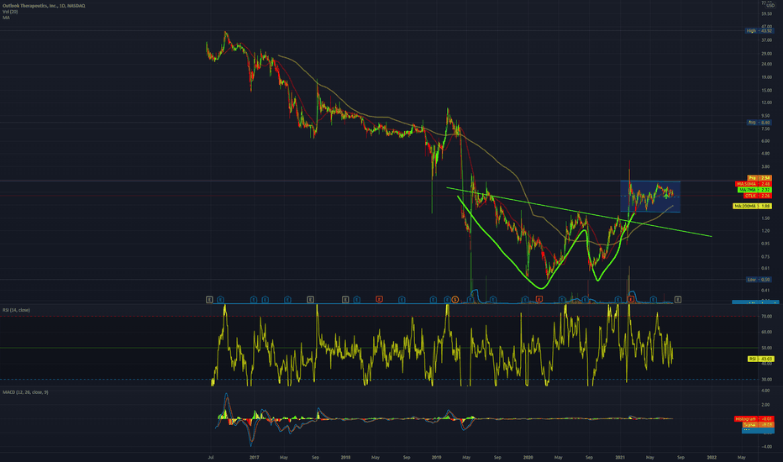Viewport: 783px width, 462px height.
Task: Click the 30.00 RSI scale value
Action: pos(766,380)
